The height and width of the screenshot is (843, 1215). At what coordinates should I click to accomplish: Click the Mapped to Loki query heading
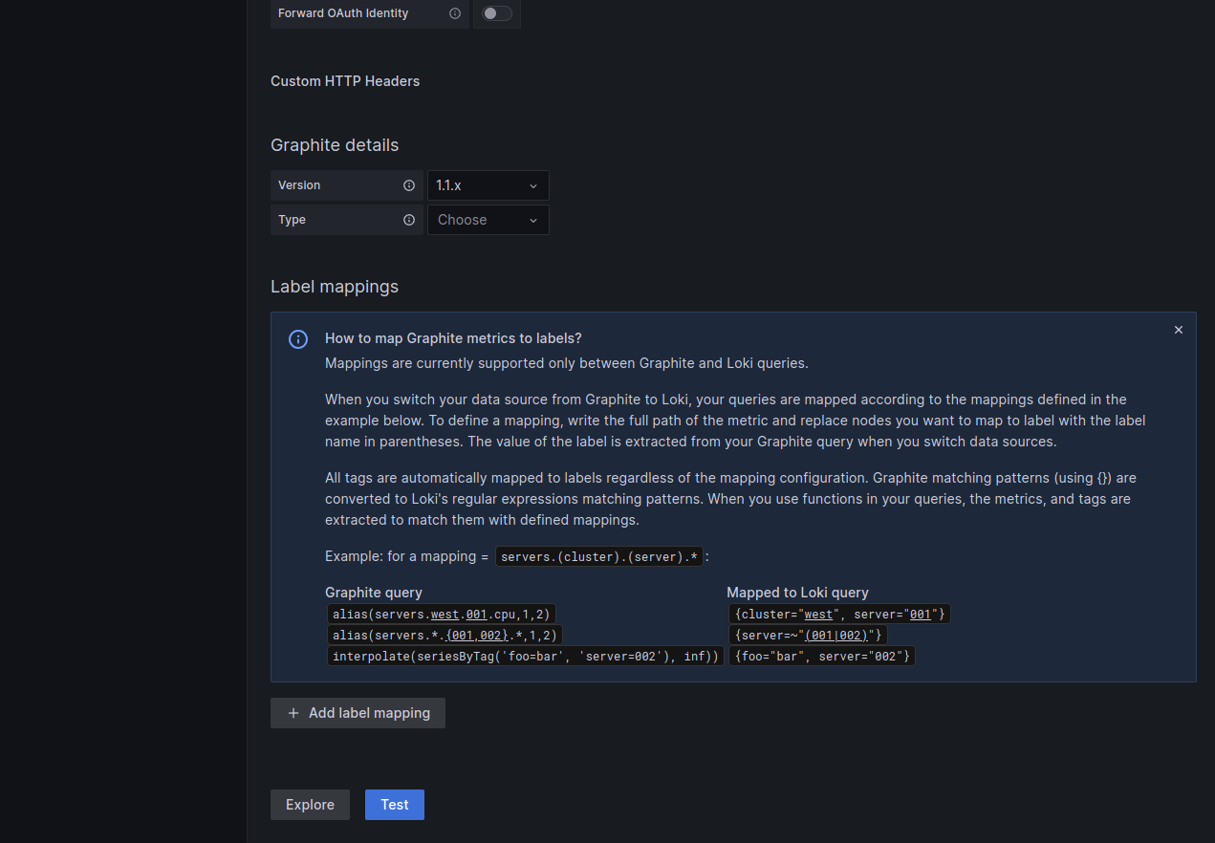click(x=798, y=593)
